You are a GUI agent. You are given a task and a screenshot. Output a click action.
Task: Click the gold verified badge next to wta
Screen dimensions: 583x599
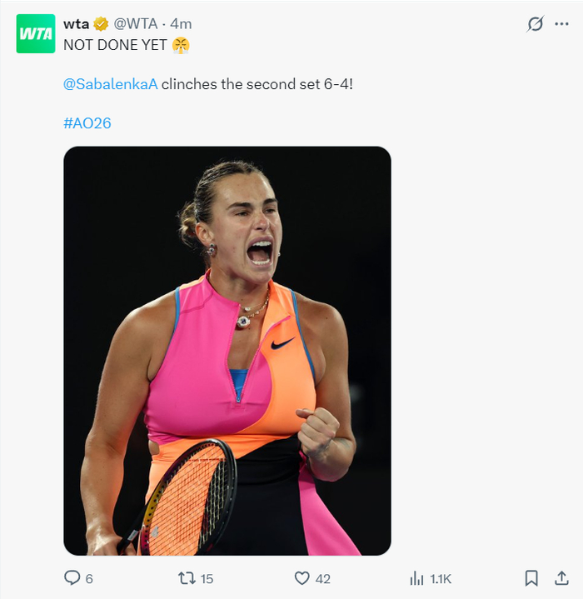coord(101,24)
